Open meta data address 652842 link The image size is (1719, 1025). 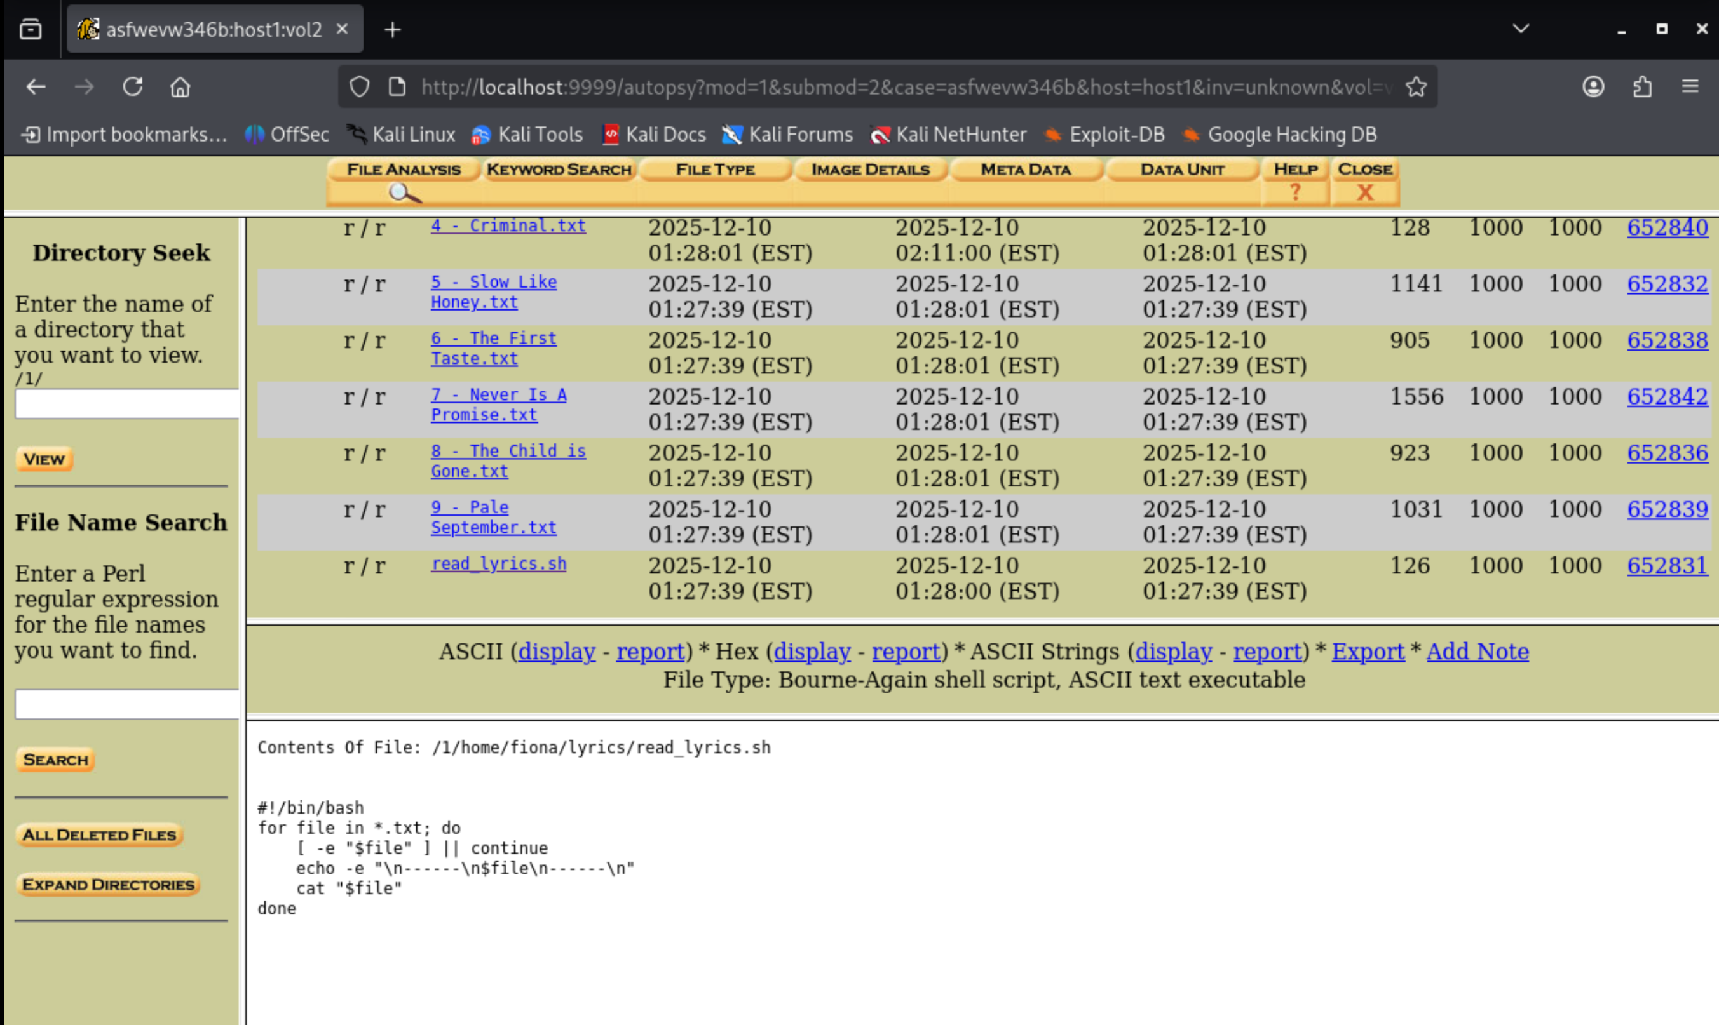coord(1666,396)
